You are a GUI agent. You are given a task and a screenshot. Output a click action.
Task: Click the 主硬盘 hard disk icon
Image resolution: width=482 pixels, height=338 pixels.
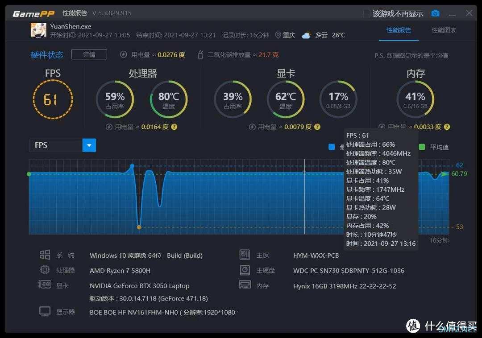click(x=245, y=270)
